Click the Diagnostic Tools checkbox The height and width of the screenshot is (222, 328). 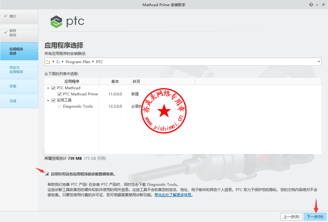[60, 106]
